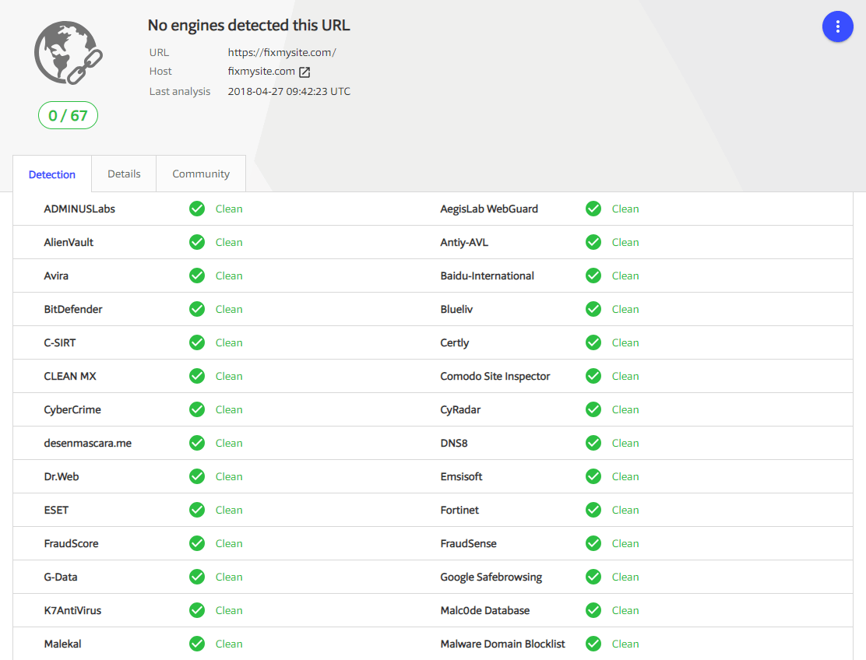This screenshot has width=866, height=660.
Task: Select the AlienVault engine name
Action: [x=69, y=242]
